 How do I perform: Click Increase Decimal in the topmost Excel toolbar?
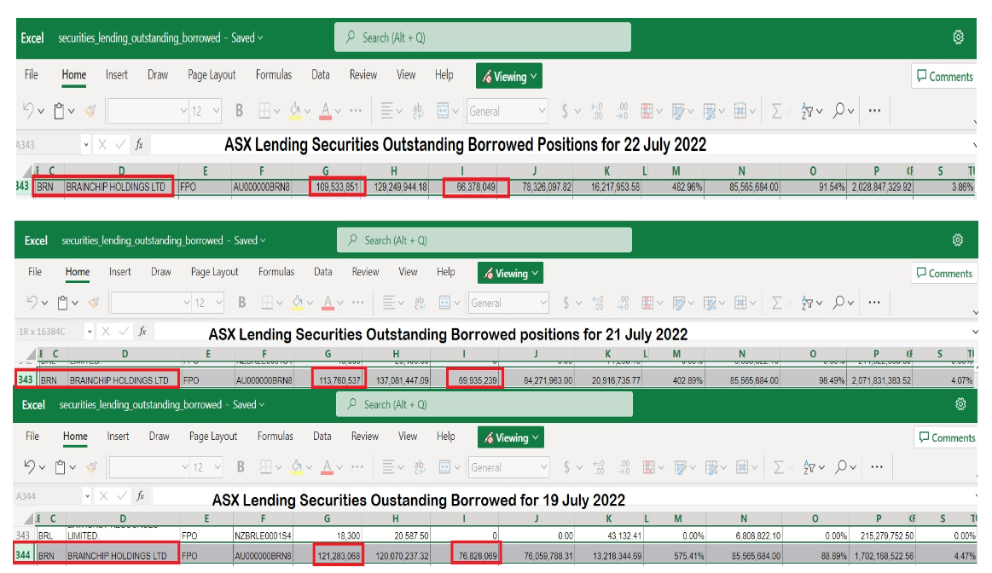pyautogui.click(x=596, y=111)
